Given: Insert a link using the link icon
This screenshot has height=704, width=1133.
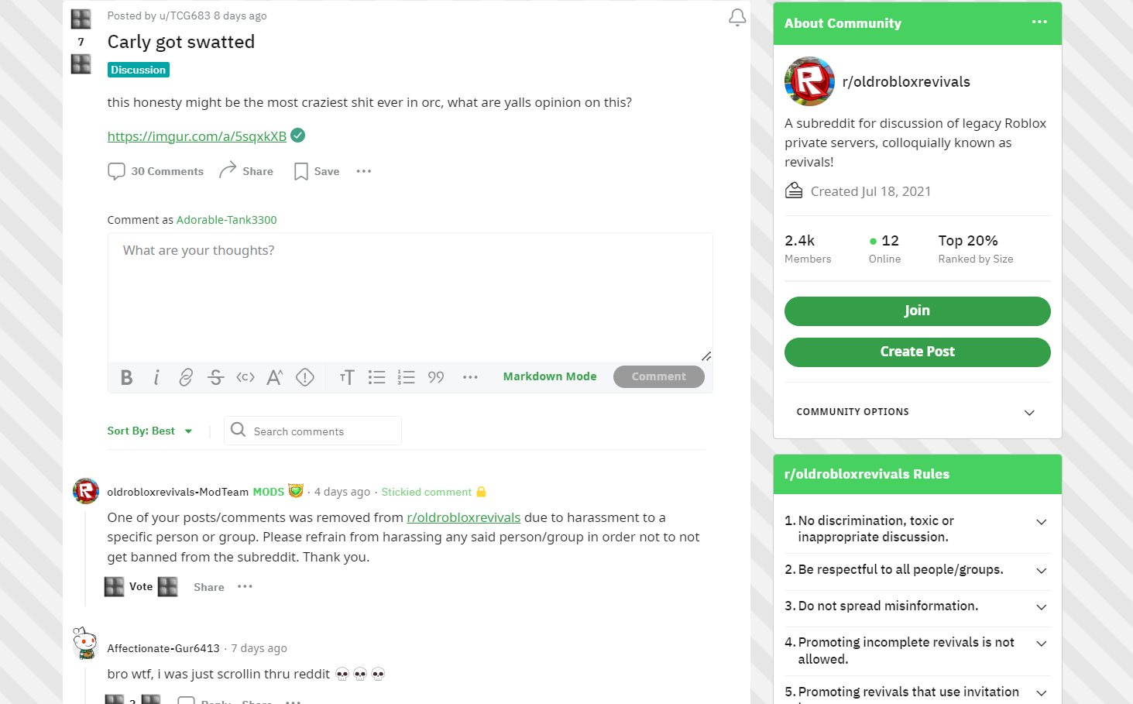Looking at the screenshot, I should coord(186,377).
